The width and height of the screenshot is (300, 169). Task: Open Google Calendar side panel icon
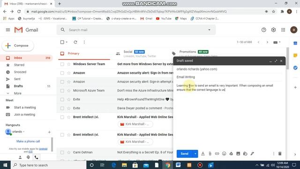pyautogui.click(x=295, y=43)
